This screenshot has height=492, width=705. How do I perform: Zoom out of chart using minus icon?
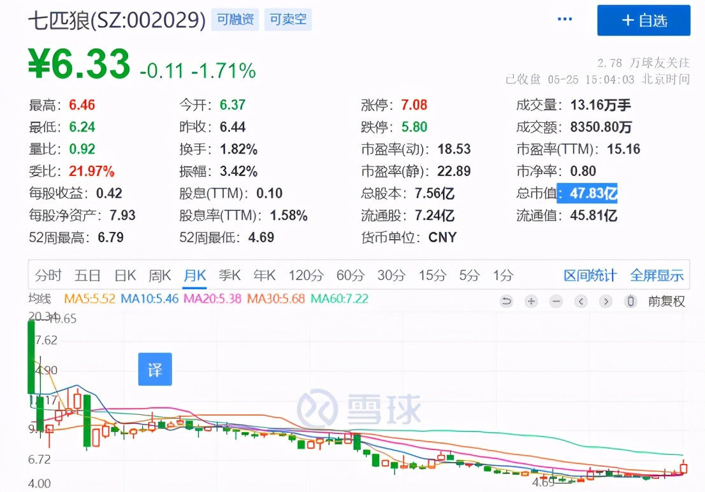tap(556, 301)
